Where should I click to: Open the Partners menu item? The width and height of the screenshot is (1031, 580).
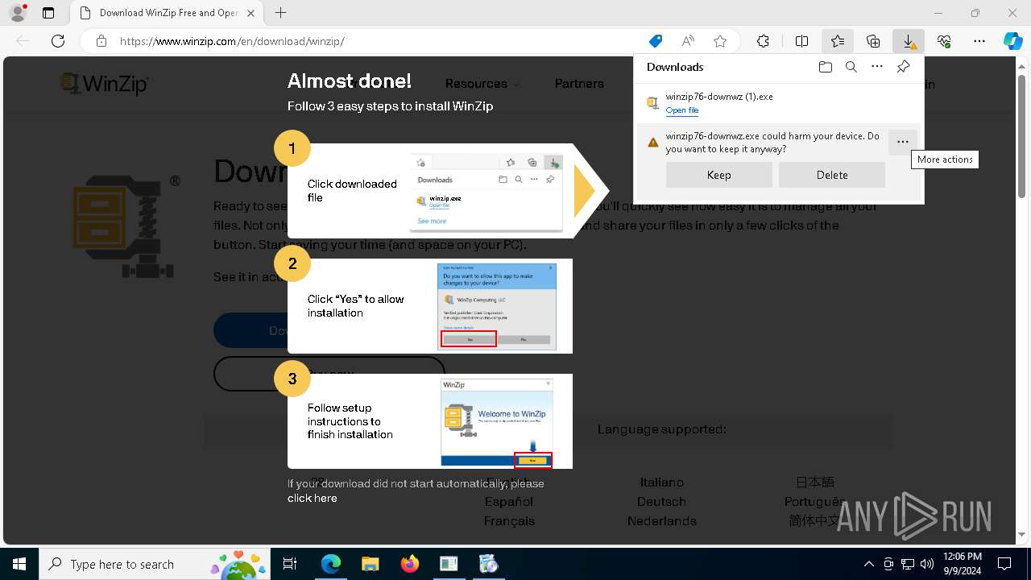coord(579,84)
